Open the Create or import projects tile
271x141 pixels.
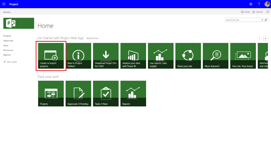click(x=51, y=56)
